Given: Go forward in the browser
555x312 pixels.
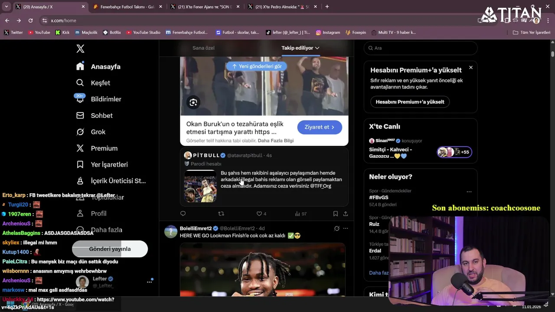Looking at the screenshot, I should tap(19, 20).
